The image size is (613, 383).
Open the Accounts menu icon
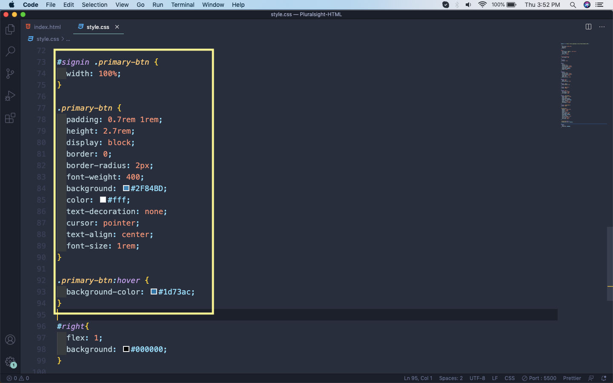click(10, 340)
